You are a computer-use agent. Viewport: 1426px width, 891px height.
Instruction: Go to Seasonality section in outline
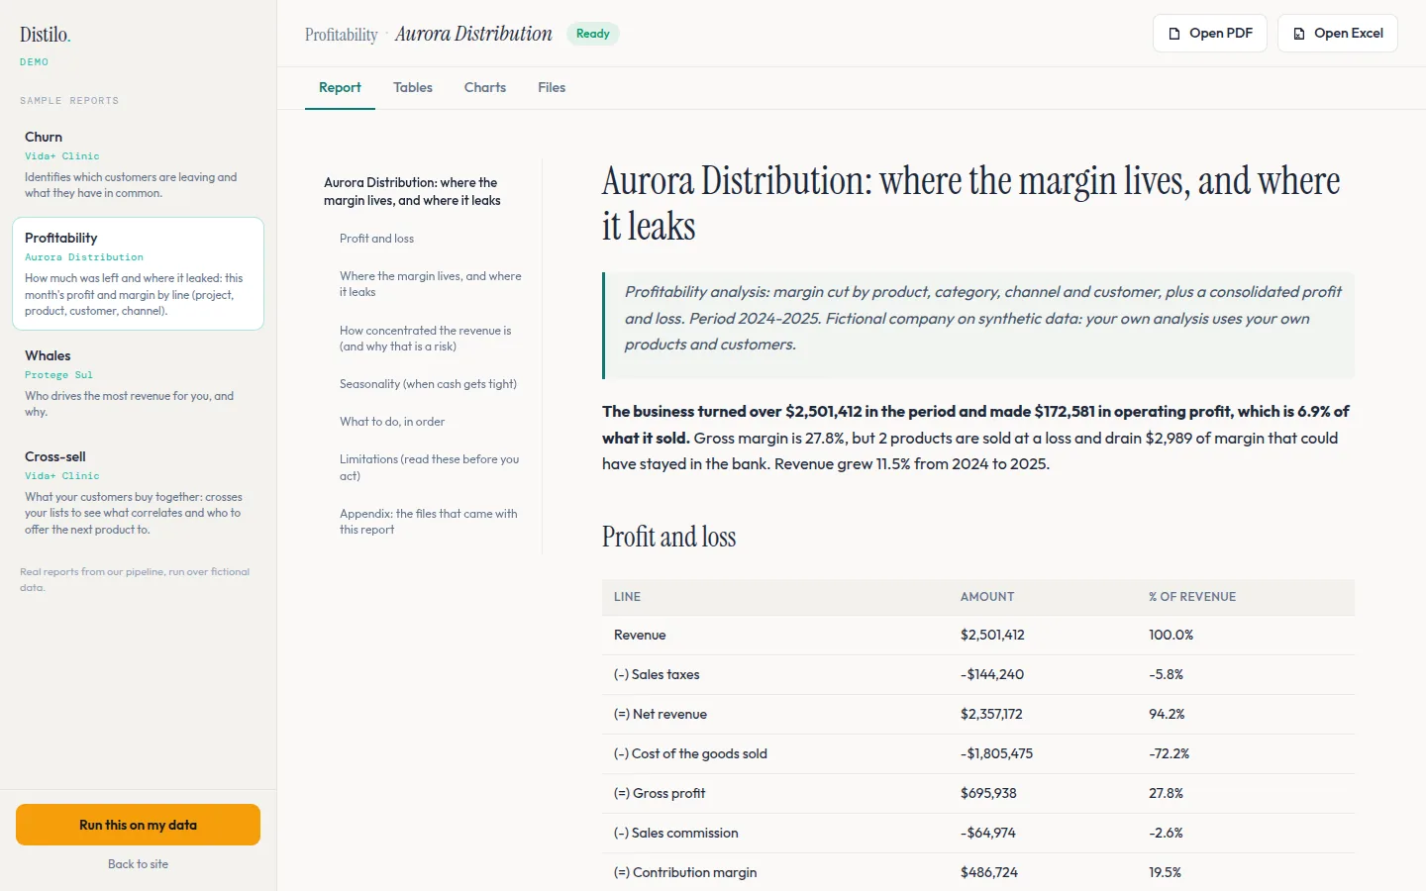coord(428,384)
